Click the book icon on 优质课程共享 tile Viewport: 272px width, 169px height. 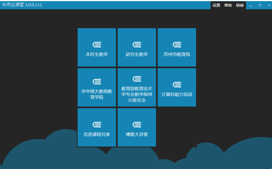tap(97, 124)
